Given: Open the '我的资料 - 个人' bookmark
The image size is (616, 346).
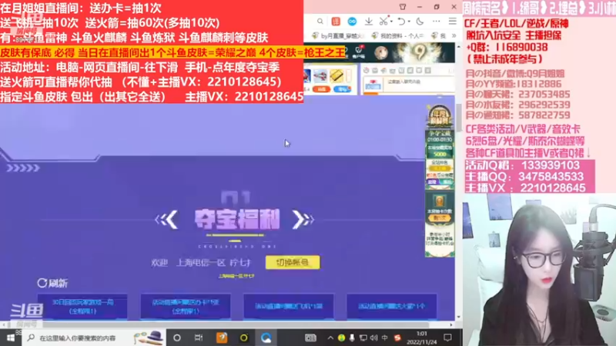Looking at the screenshot, I should click(397, 35).
